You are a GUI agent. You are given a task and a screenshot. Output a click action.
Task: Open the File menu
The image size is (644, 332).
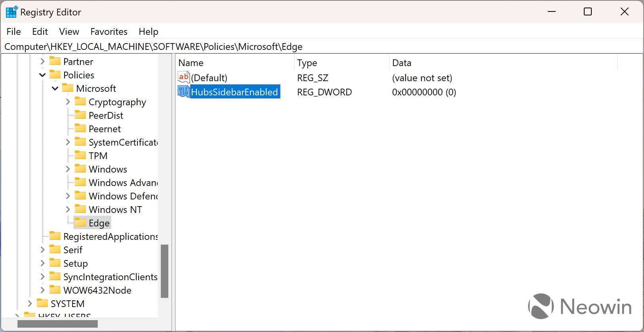14,31
